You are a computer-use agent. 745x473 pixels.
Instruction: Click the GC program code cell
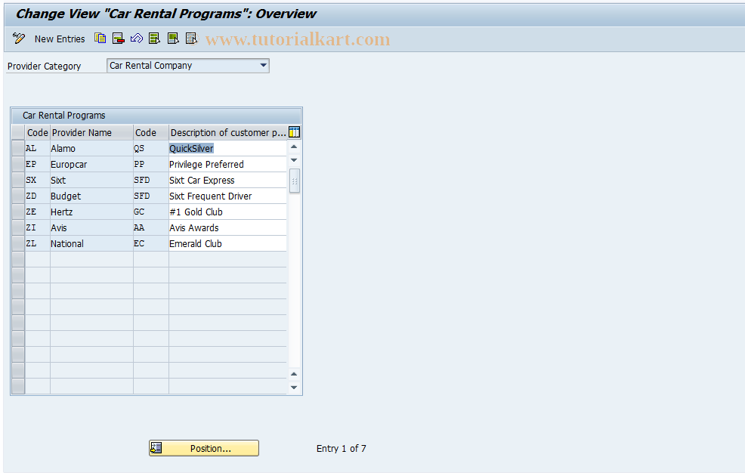pyautogui.click(x=151, y=212)
